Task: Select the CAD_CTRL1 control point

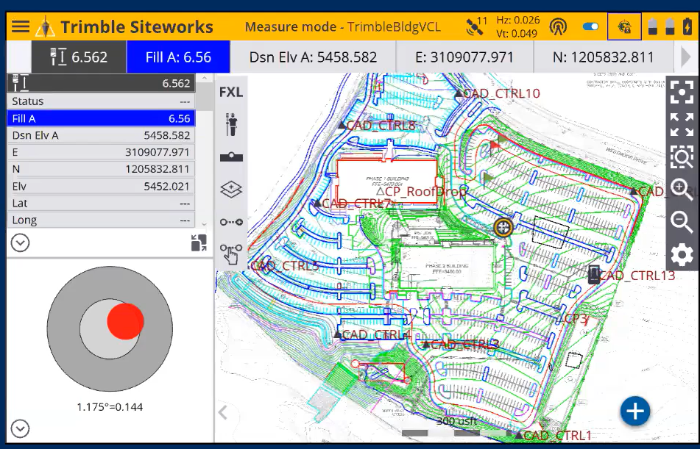Action: click(x=554, y=435)
